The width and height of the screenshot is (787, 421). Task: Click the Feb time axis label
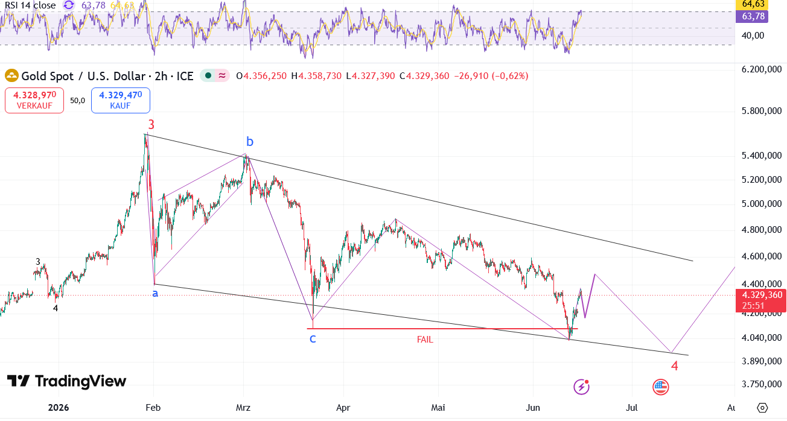[155, 408]
